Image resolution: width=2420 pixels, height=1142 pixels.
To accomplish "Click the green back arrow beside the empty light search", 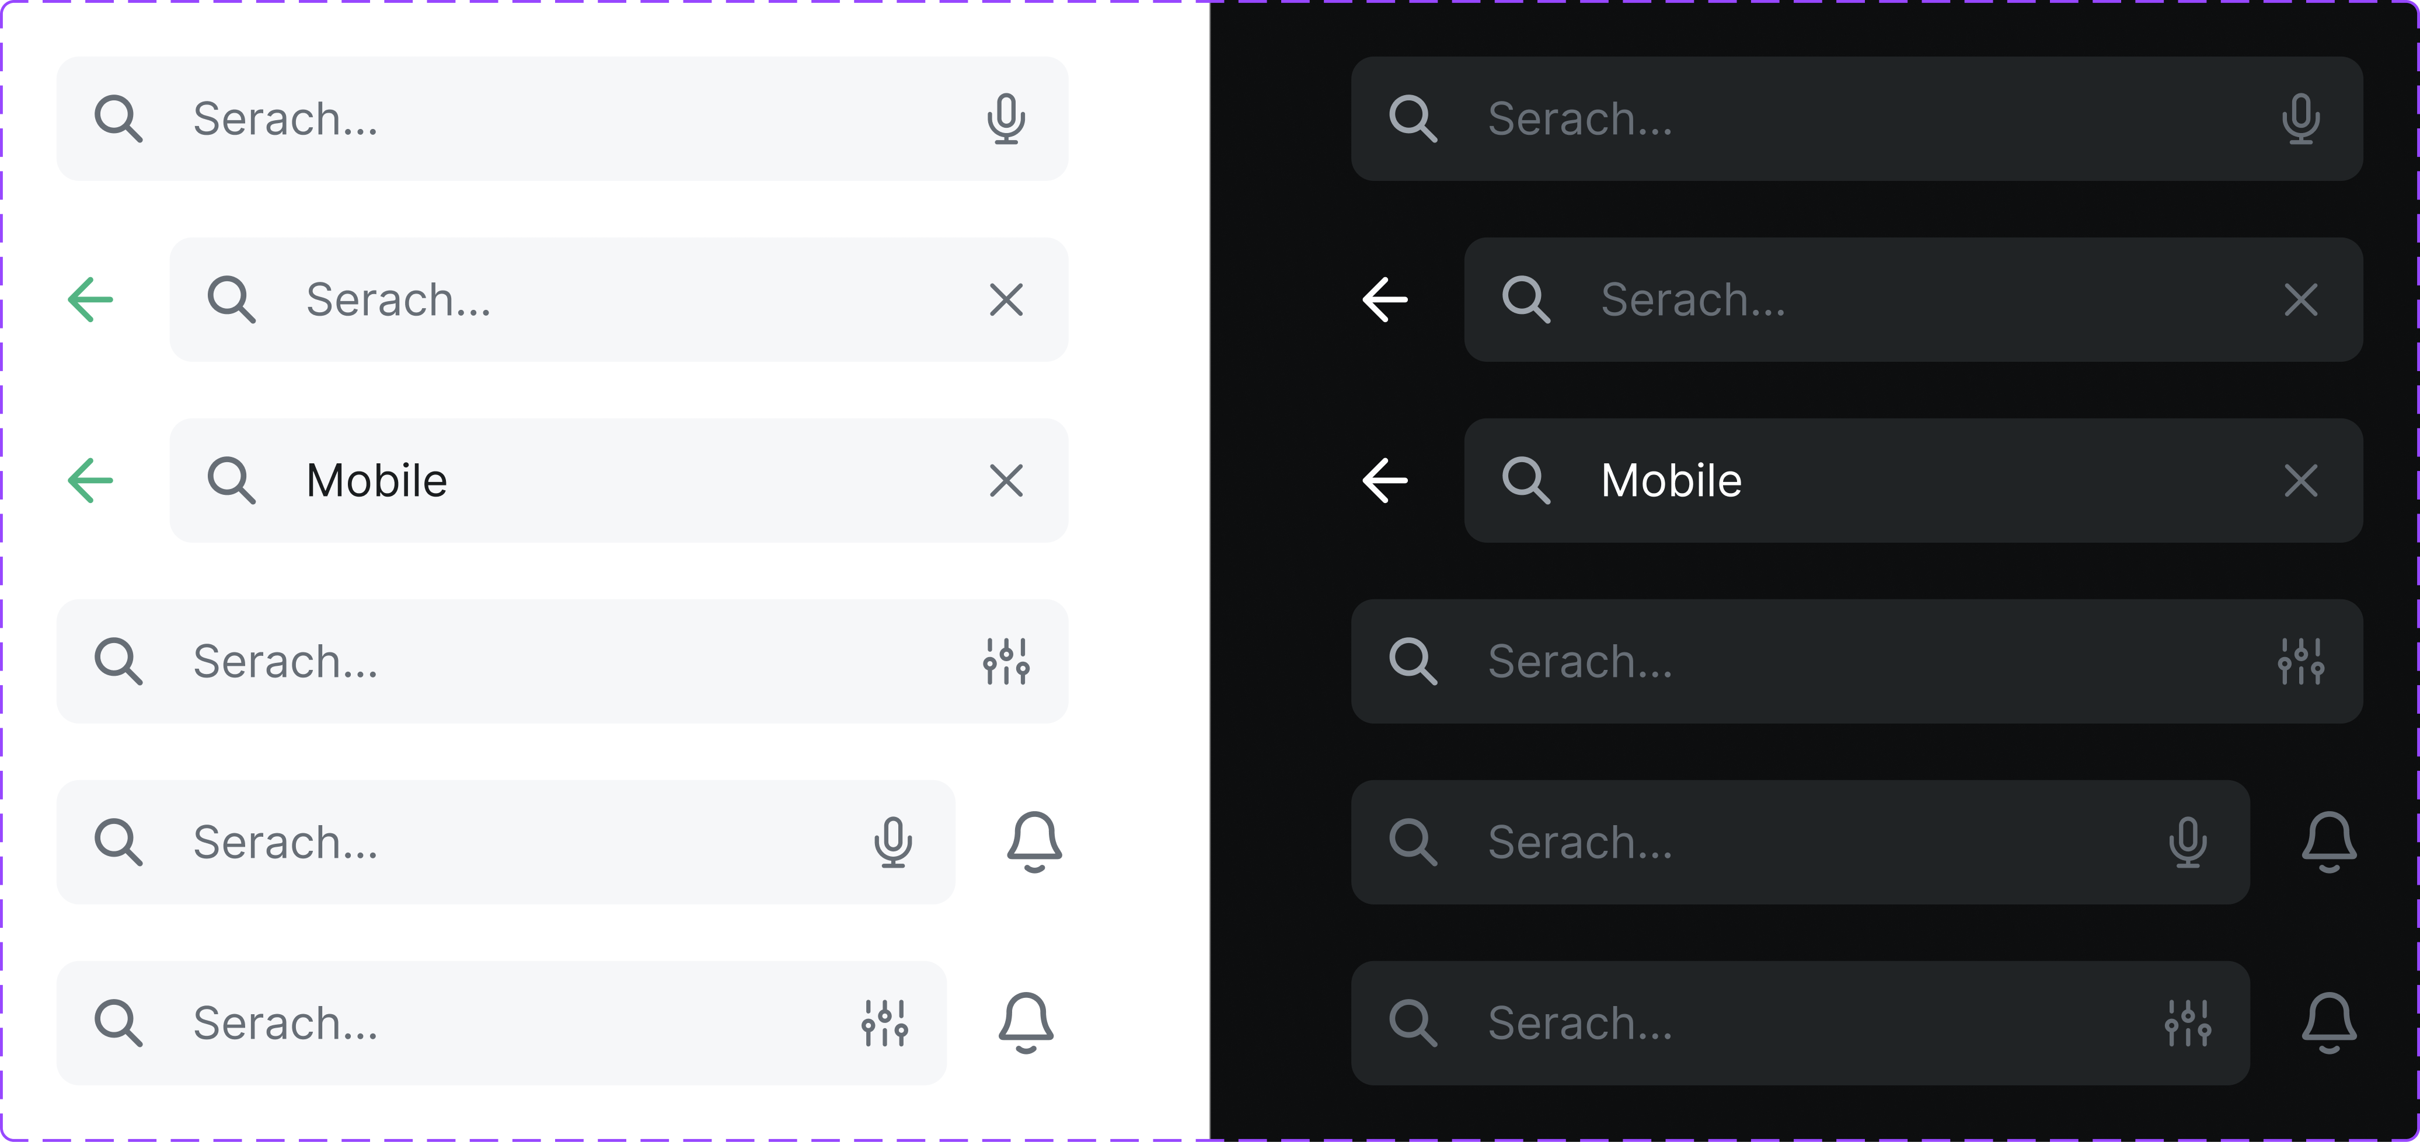I will [x=90, y=299].
